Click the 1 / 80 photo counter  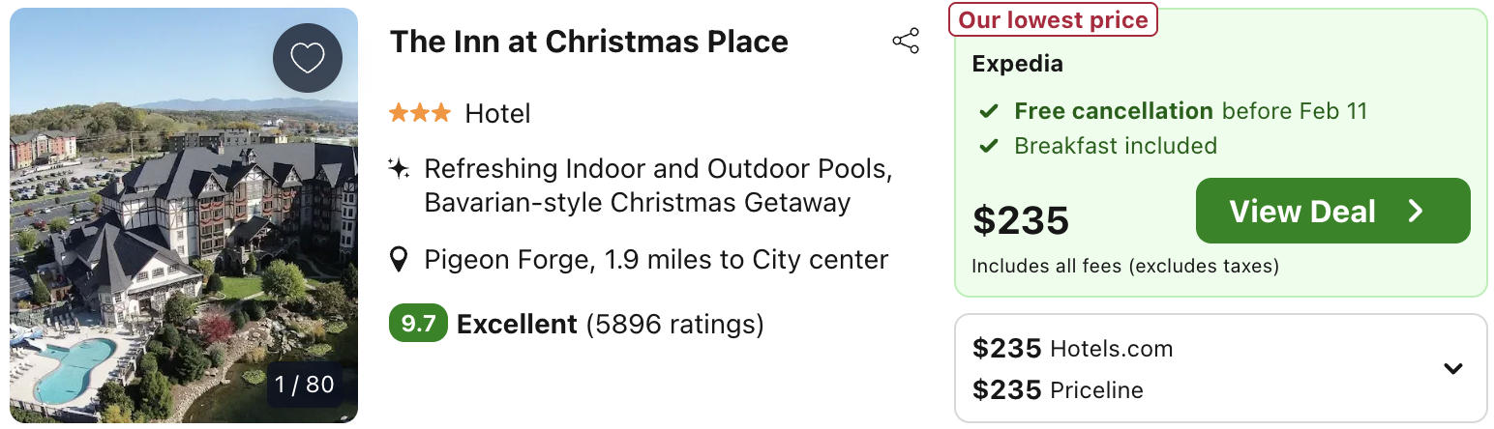click(304, 385)
